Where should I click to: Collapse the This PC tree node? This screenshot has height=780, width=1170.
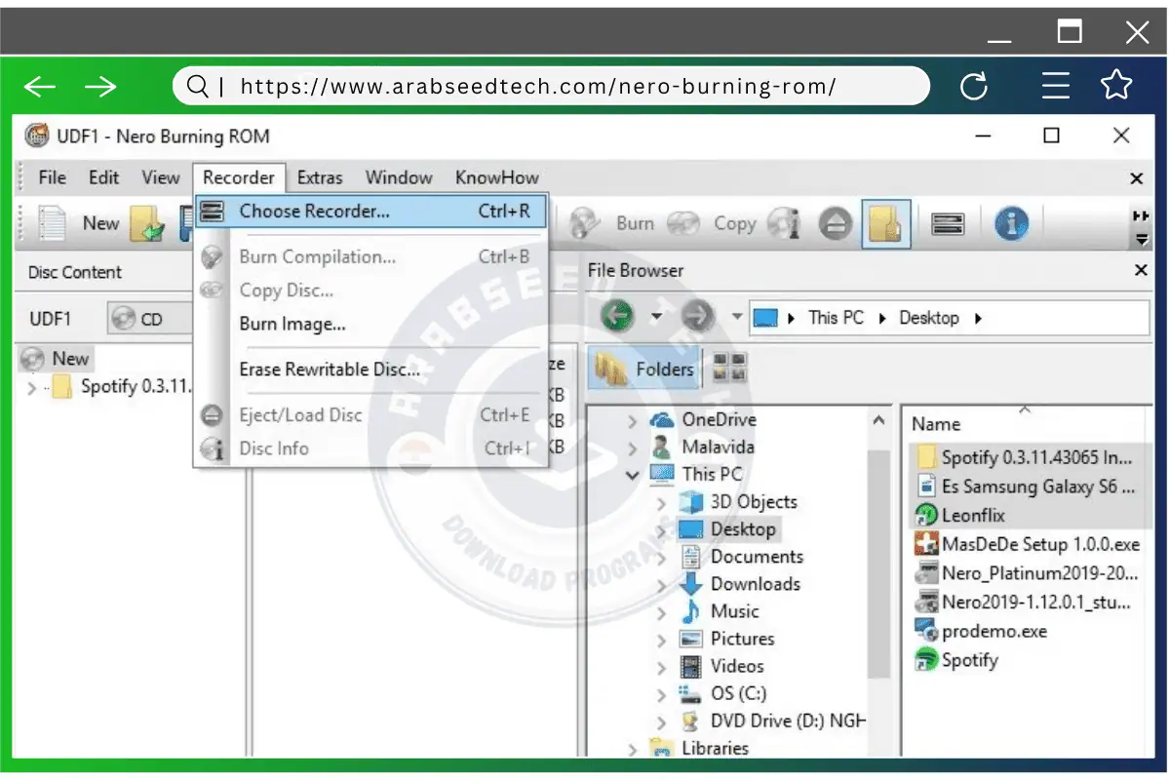631,475
